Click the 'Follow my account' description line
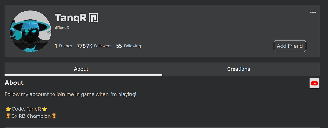328x128 pixels. tap(70, 94)
